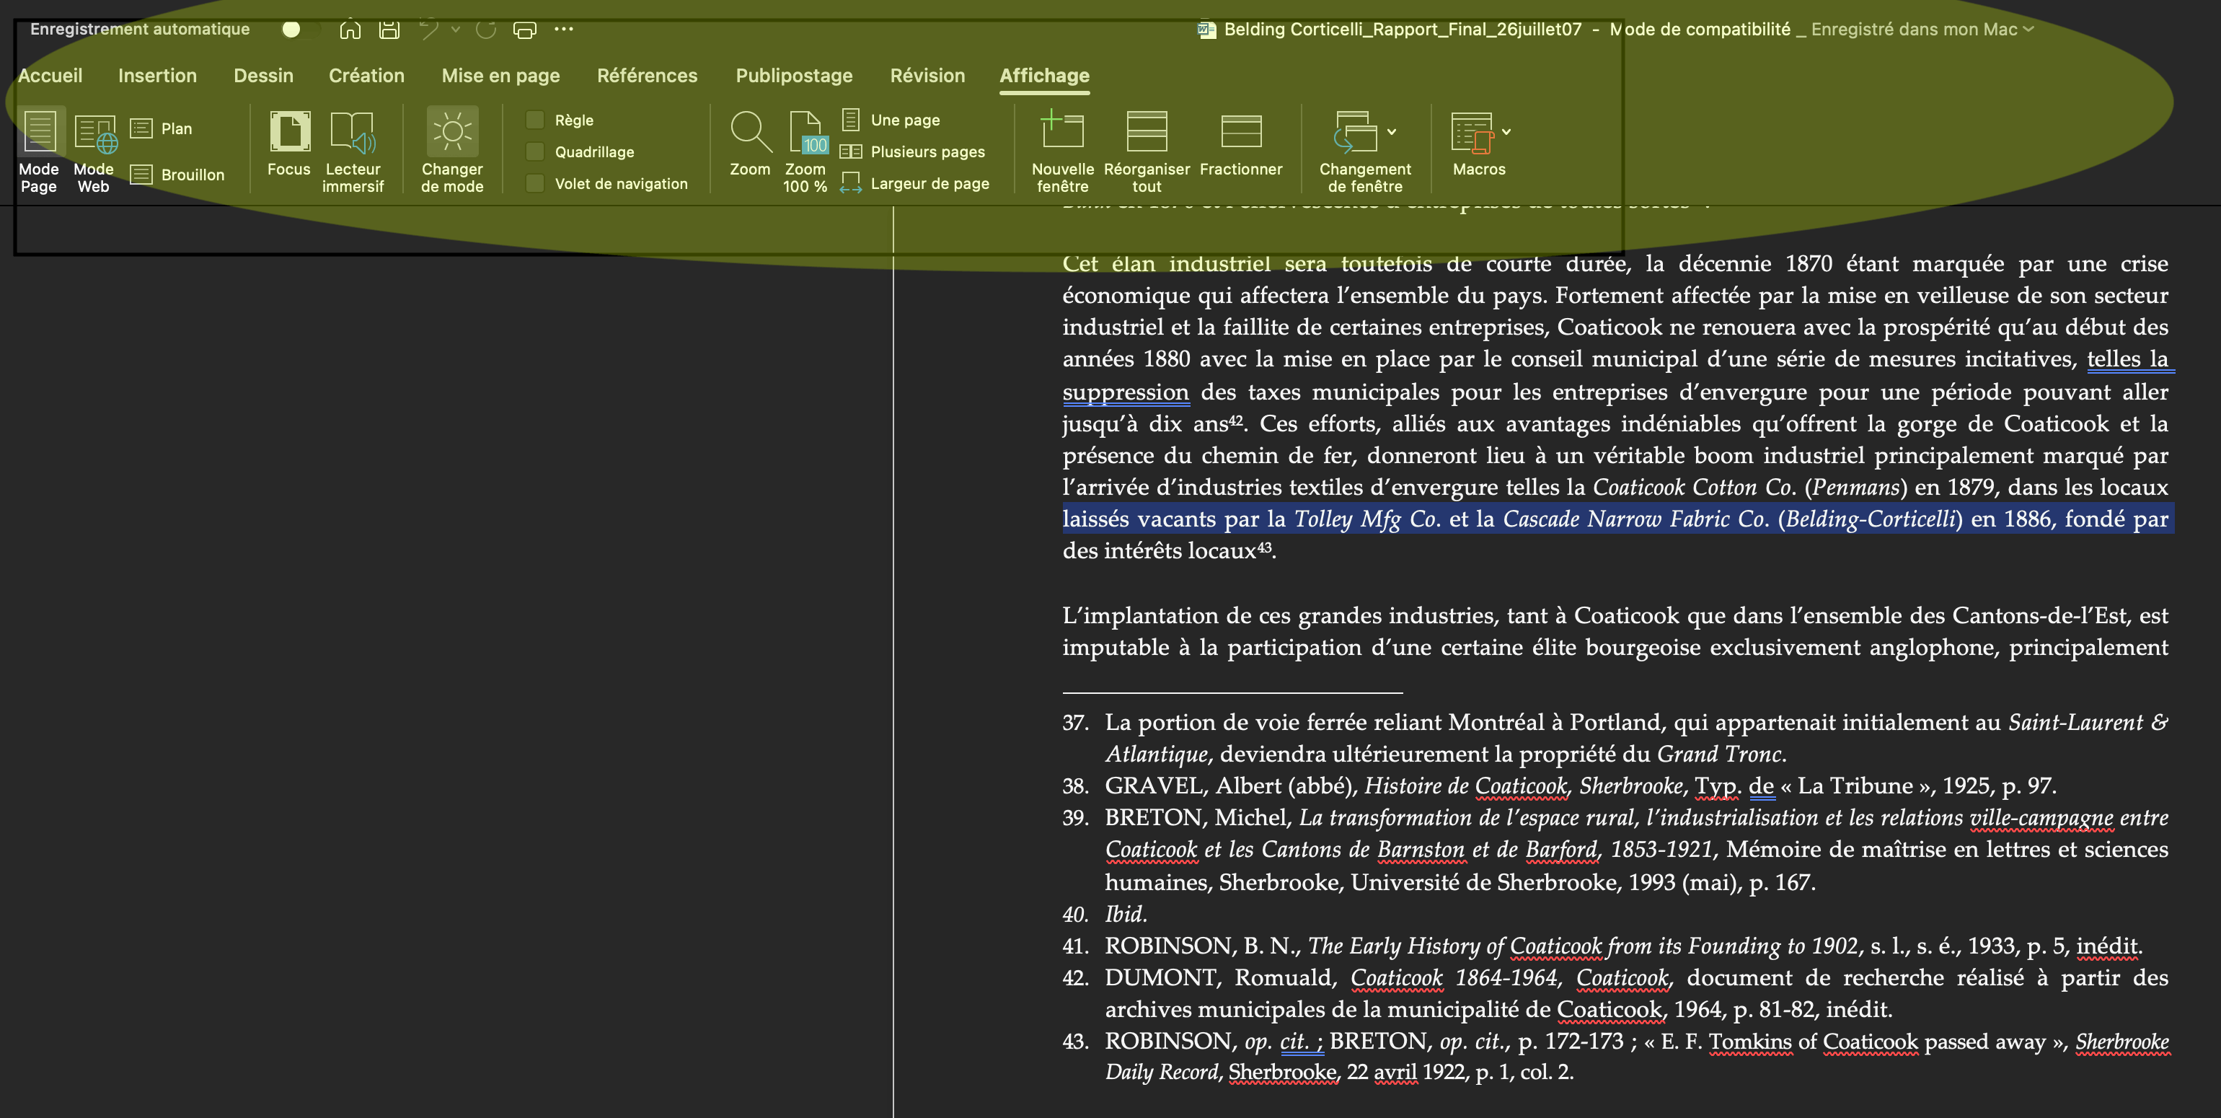Click 'Enregistré dans mon Mac' status
The height and width of the screenshot is (1118, 2221).
pos(1914,30)
